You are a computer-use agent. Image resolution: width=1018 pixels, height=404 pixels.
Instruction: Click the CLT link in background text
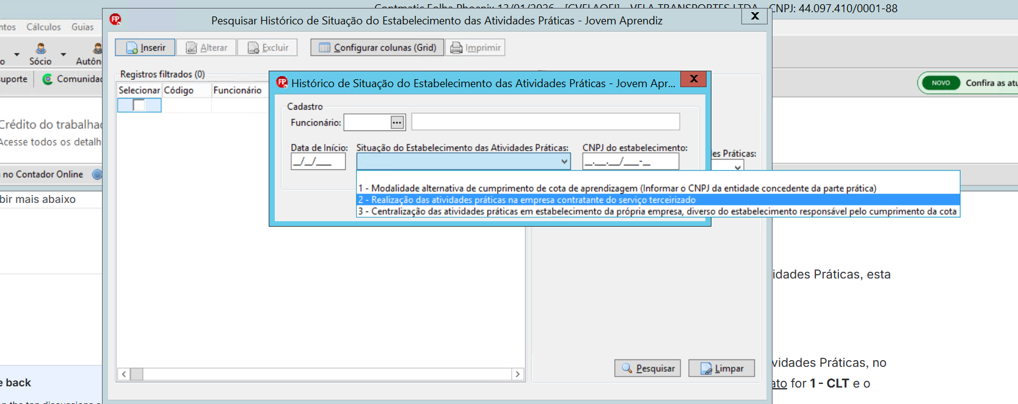point(830,383)
